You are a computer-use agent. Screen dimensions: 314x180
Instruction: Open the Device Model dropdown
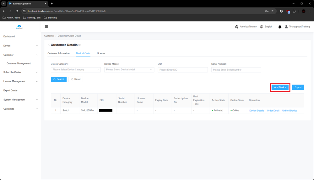click(x=129, y=70)
